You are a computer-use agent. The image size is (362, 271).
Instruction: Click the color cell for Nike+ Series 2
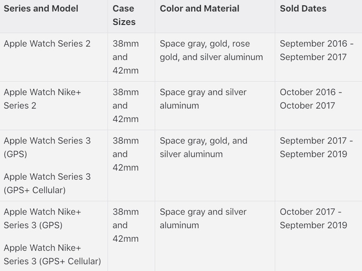203,99
